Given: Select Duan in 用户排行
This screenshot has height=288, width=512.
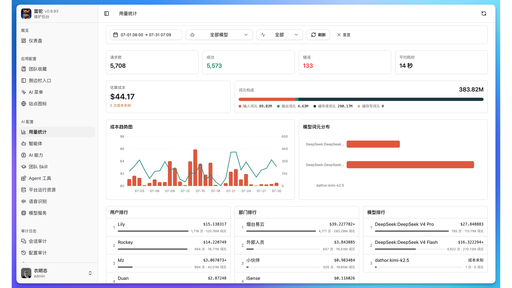Looking at the screenshot, I should 168,278.
